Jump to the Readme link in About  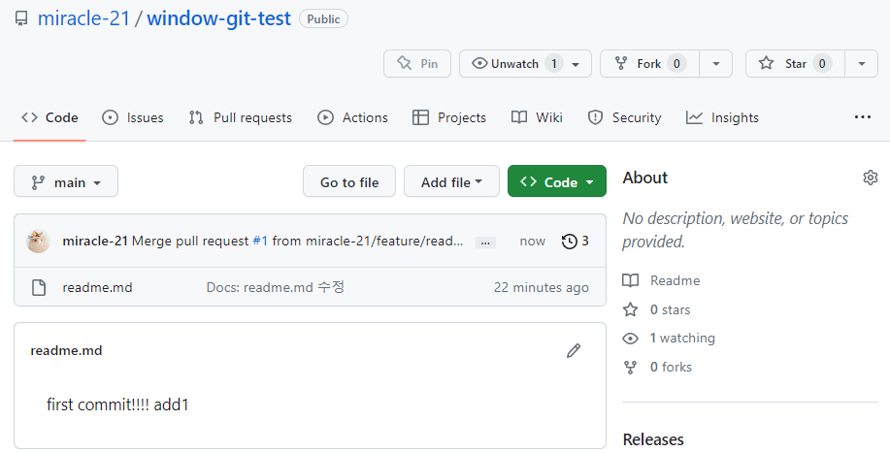coord(662,280)
